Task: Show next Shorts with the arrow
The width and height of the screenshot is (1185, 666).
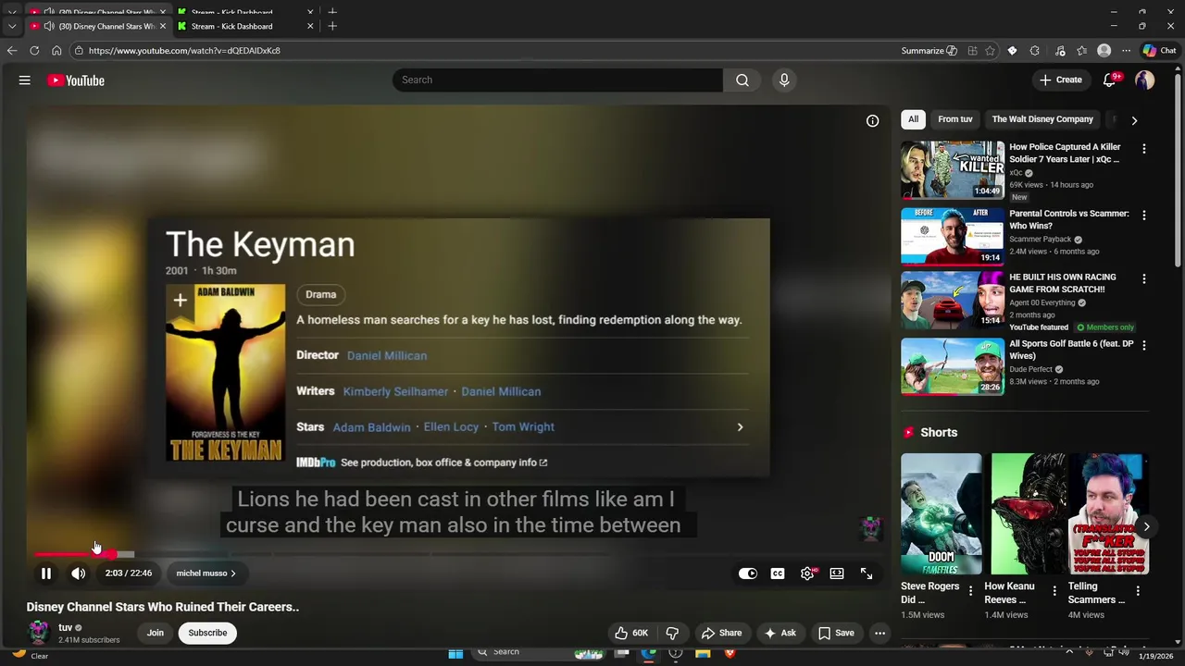Action: tap(1146, 526)
